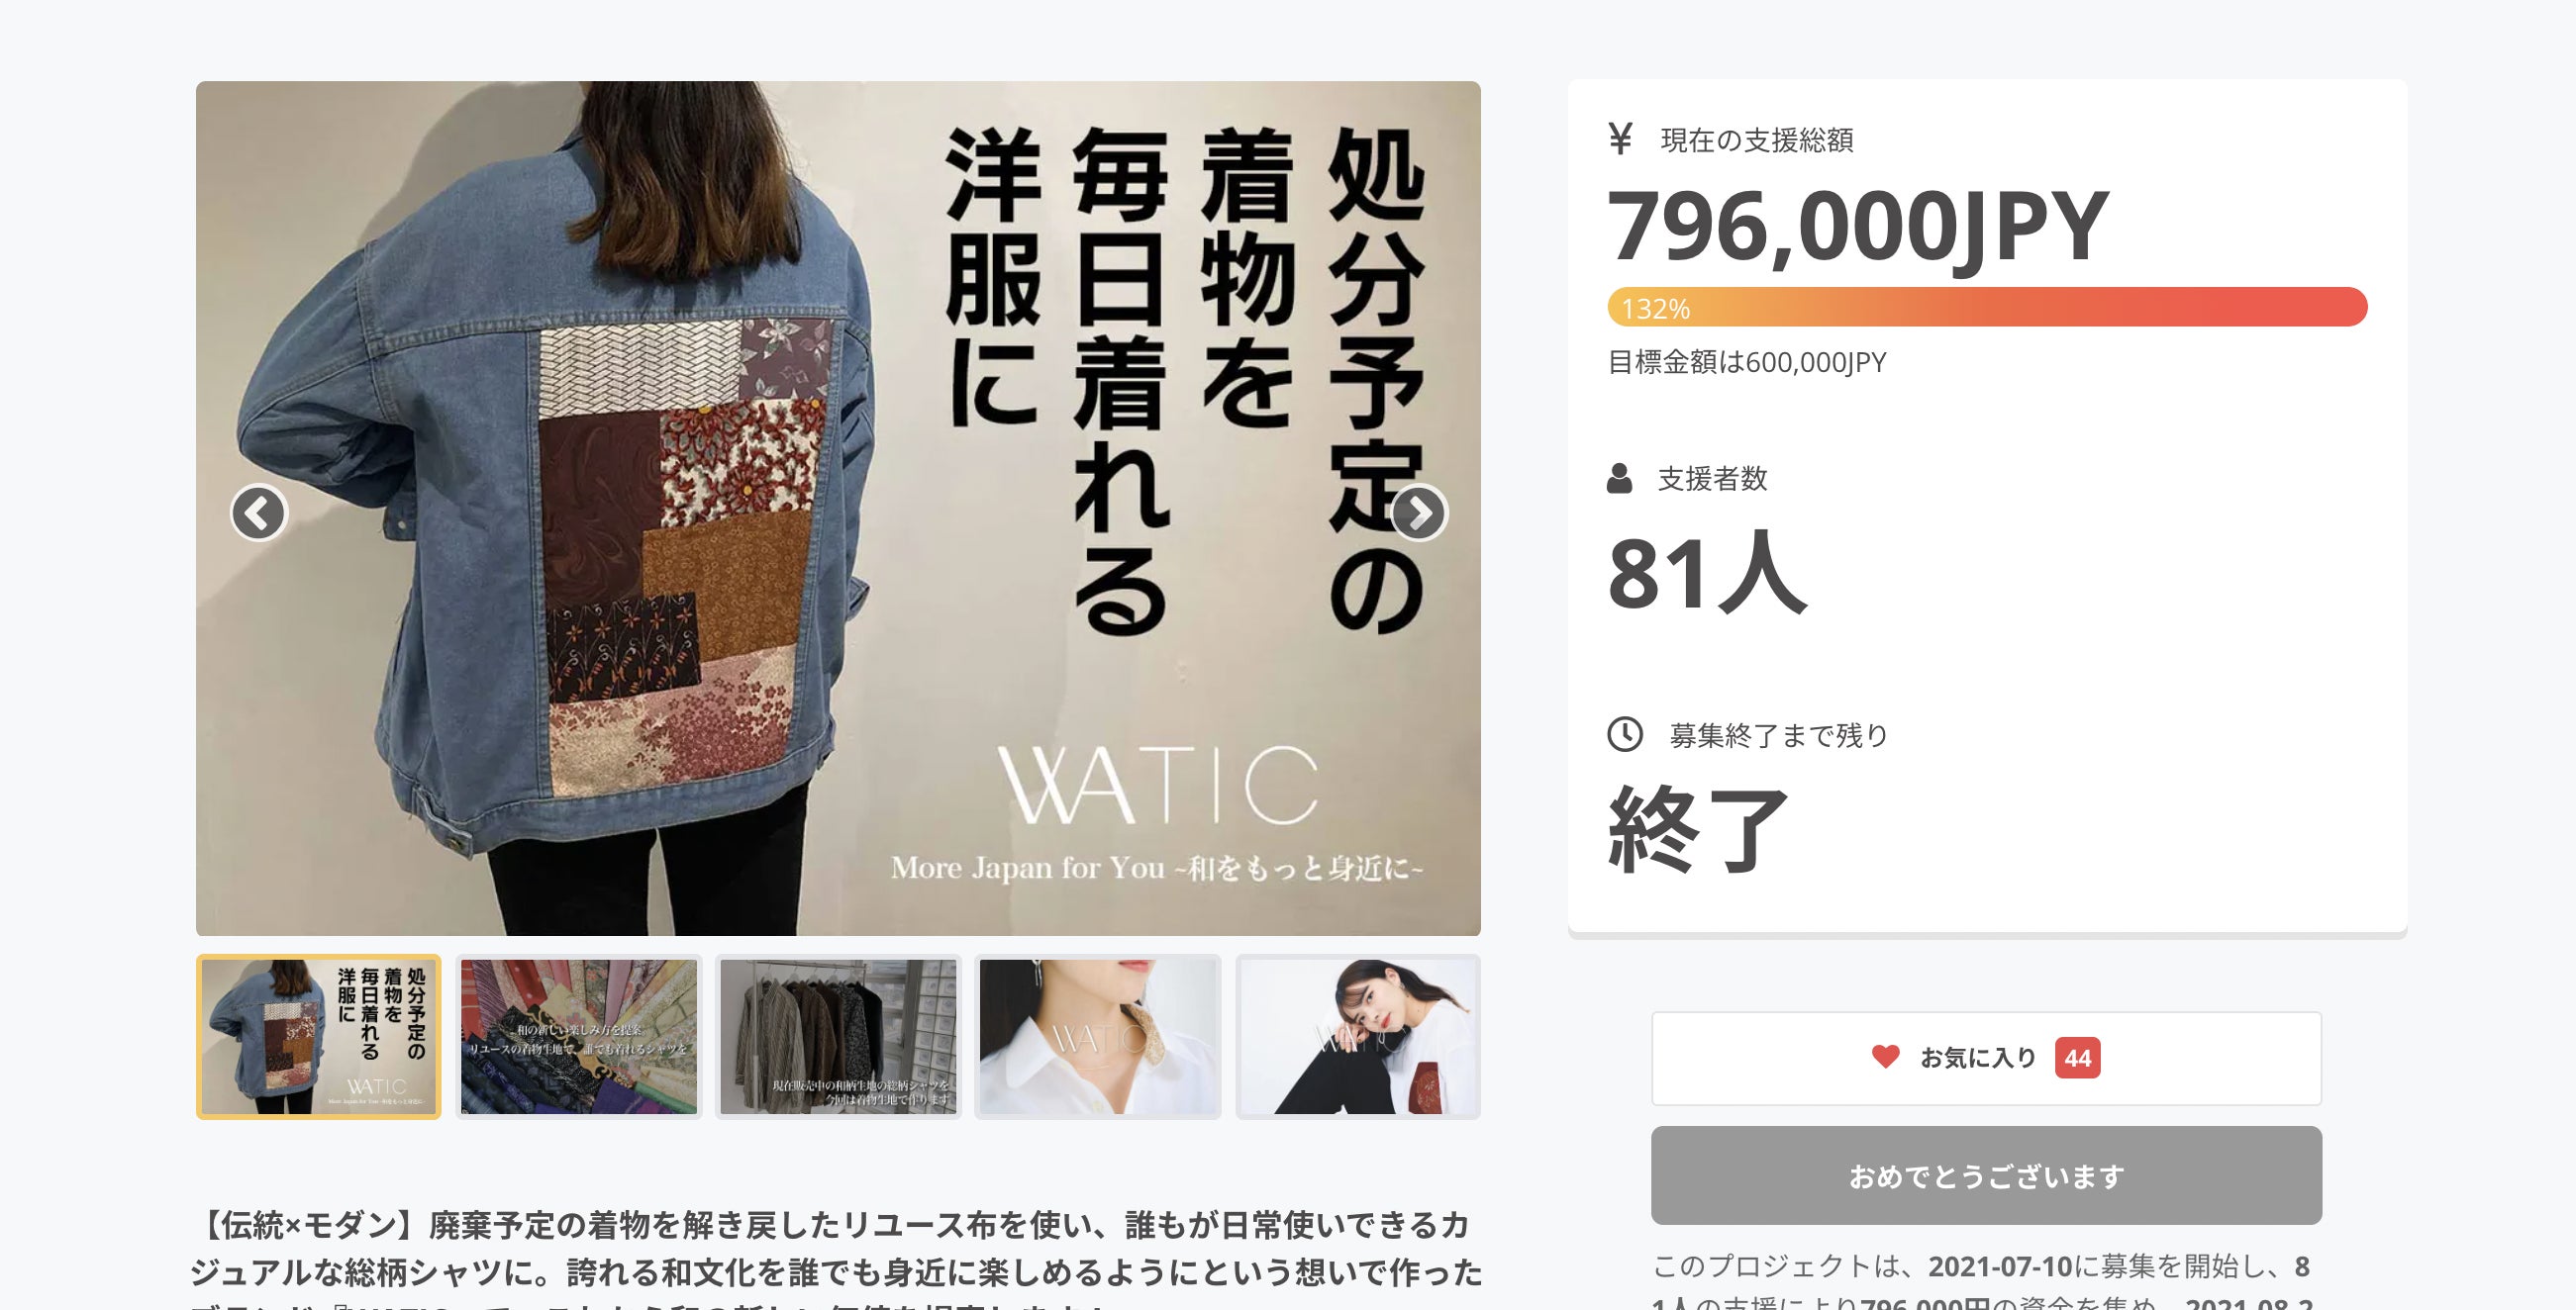Select the kimono fabrics thumbnail

point(578,1036)
